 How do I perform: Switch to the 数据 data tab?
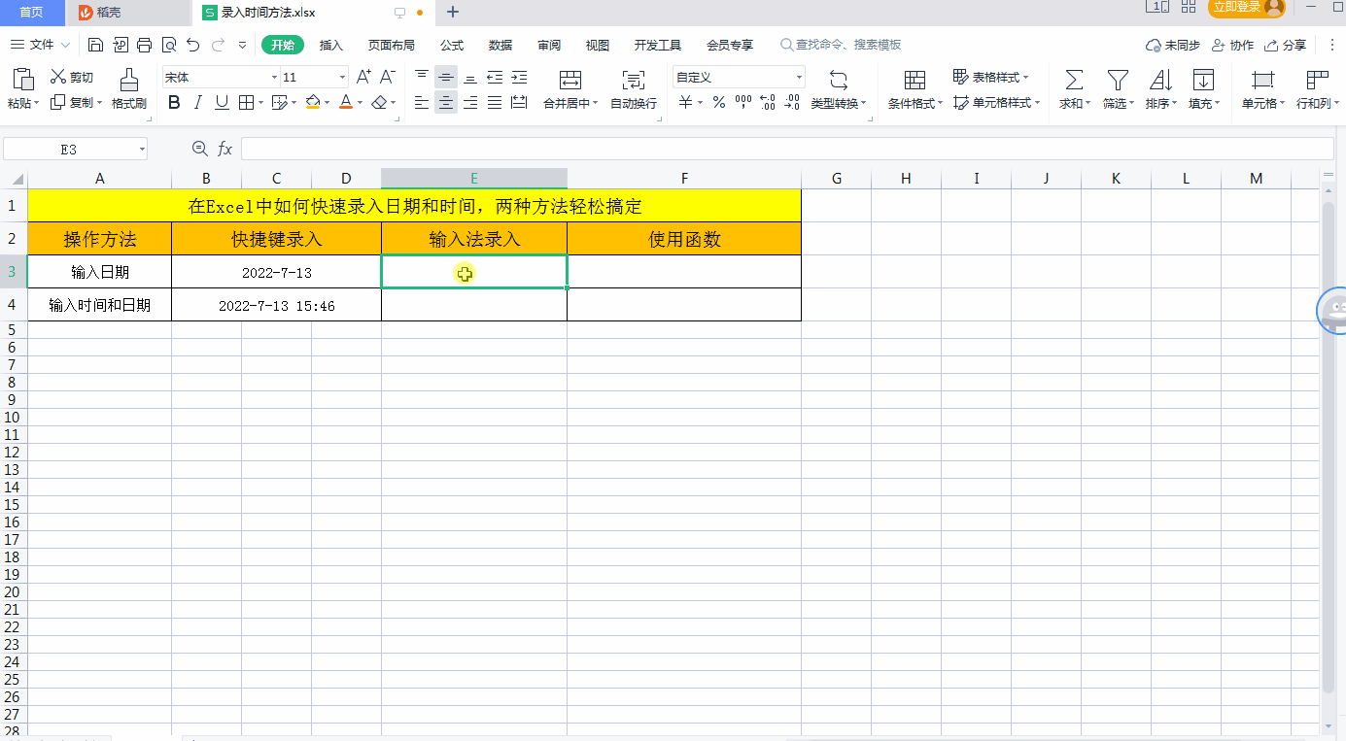tap(500, 45)
